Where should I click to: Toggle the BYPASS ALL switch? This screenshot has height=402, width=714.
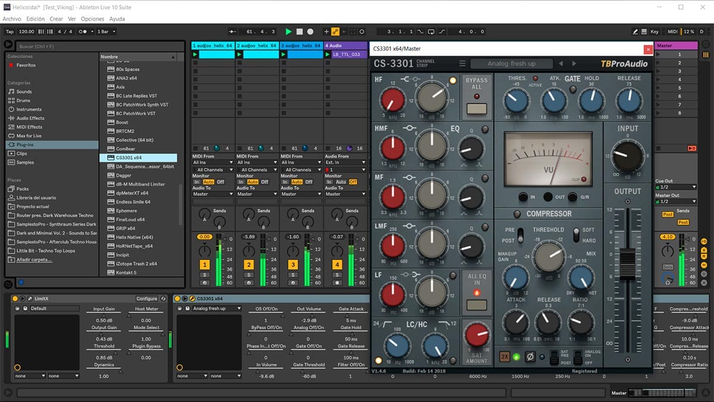[x=476, y=108]
